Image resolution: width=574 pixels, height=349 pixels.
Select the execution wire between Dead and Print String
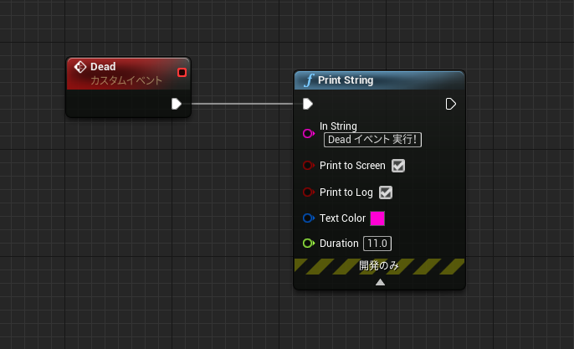tap(243, 104)
